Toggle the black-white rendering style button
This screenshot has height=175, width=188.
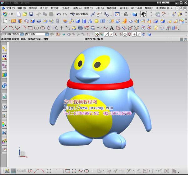click(144, 14)
